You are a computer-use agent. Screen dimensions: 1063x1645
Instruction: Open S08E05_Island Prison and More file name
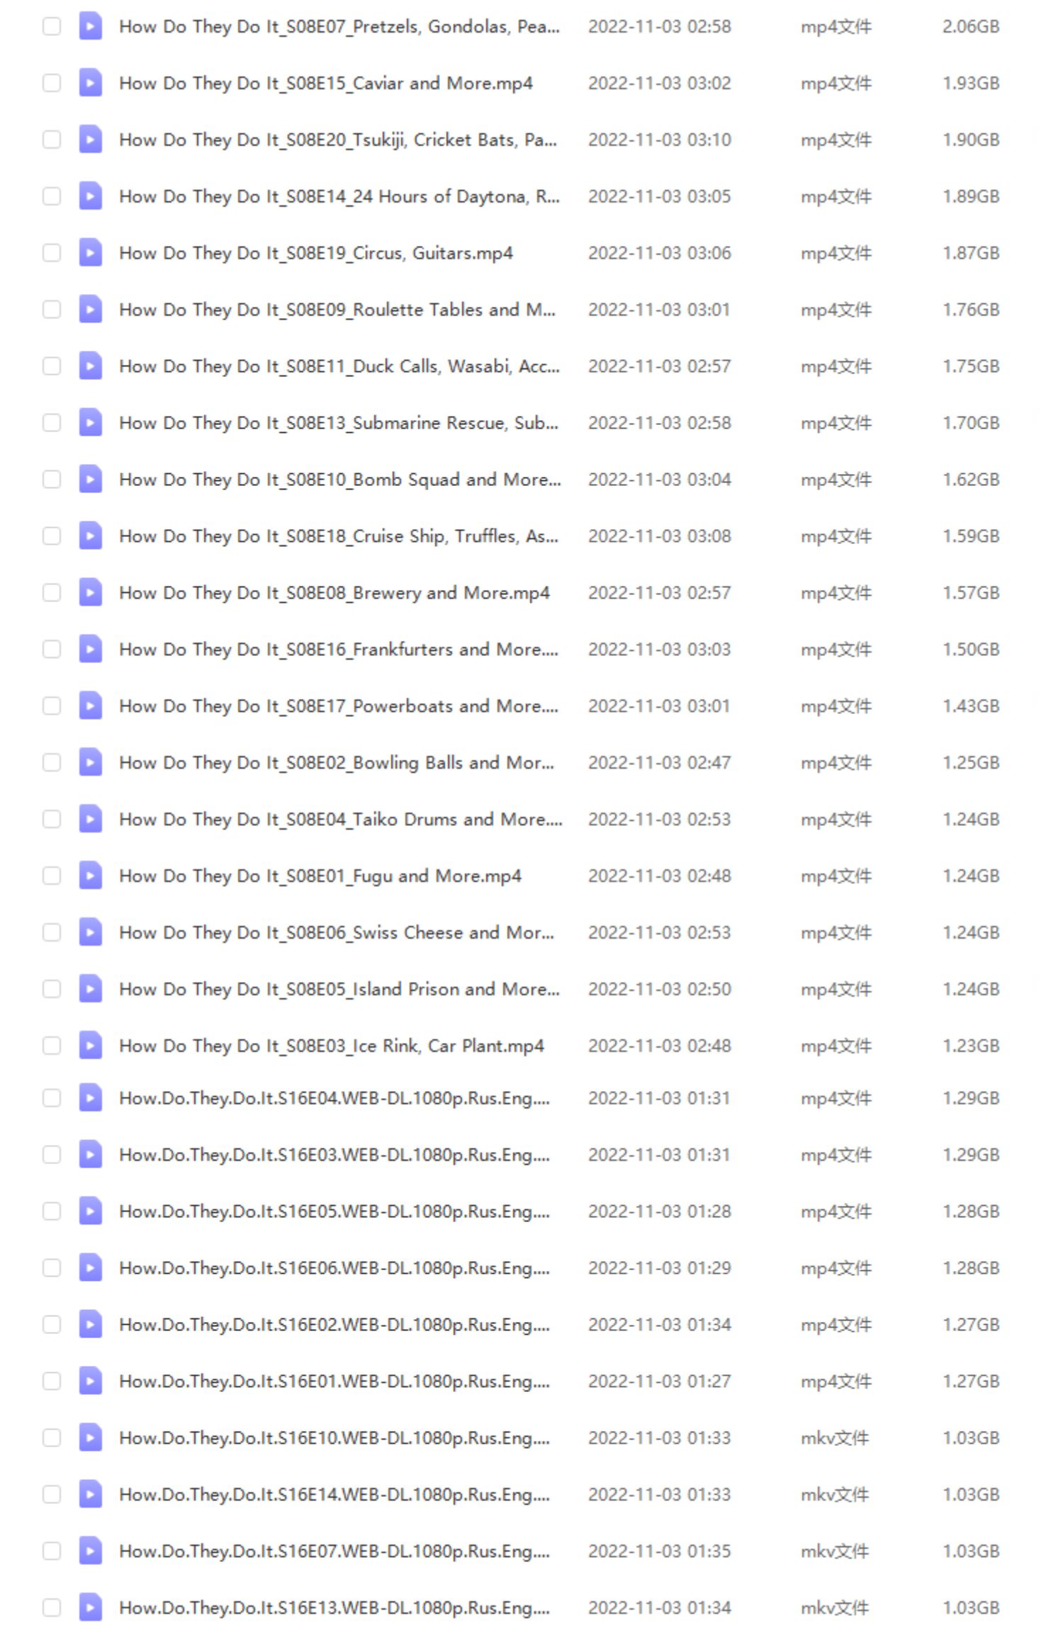pyautogui.click(x=339, y=990)
